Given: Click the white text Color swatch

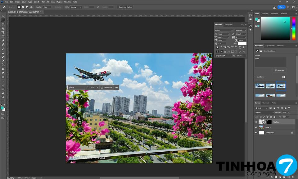Looking at the screenshot, I should (242, 44).
